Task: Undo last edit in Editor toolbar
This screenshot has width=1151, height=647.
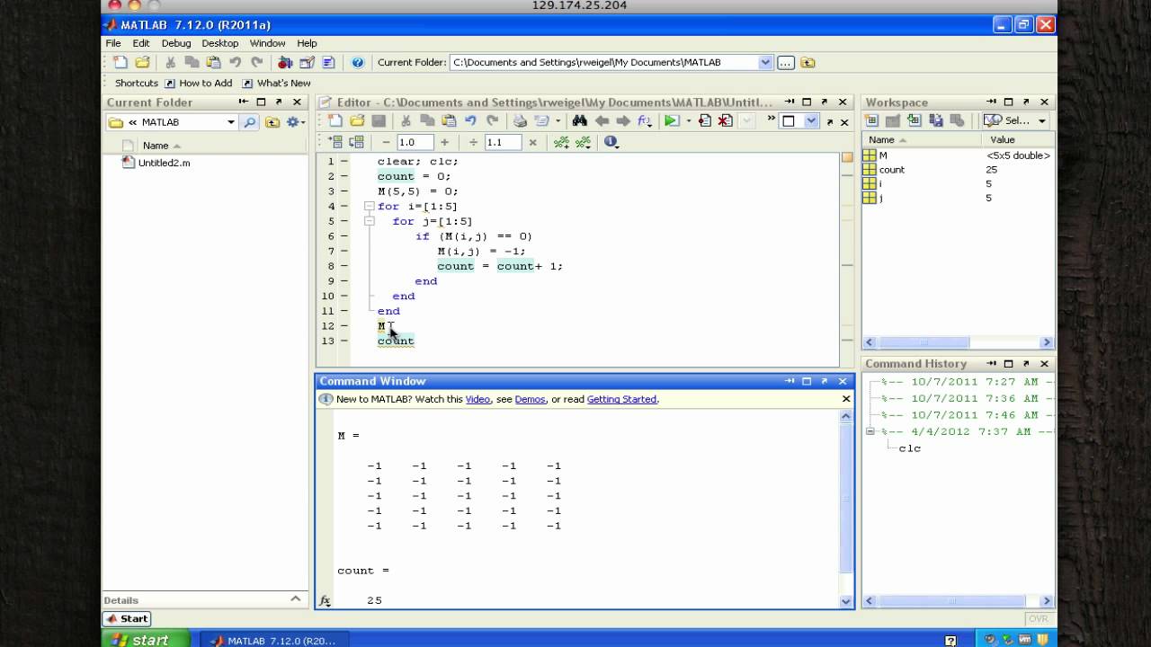Action: tap(470, 121)
